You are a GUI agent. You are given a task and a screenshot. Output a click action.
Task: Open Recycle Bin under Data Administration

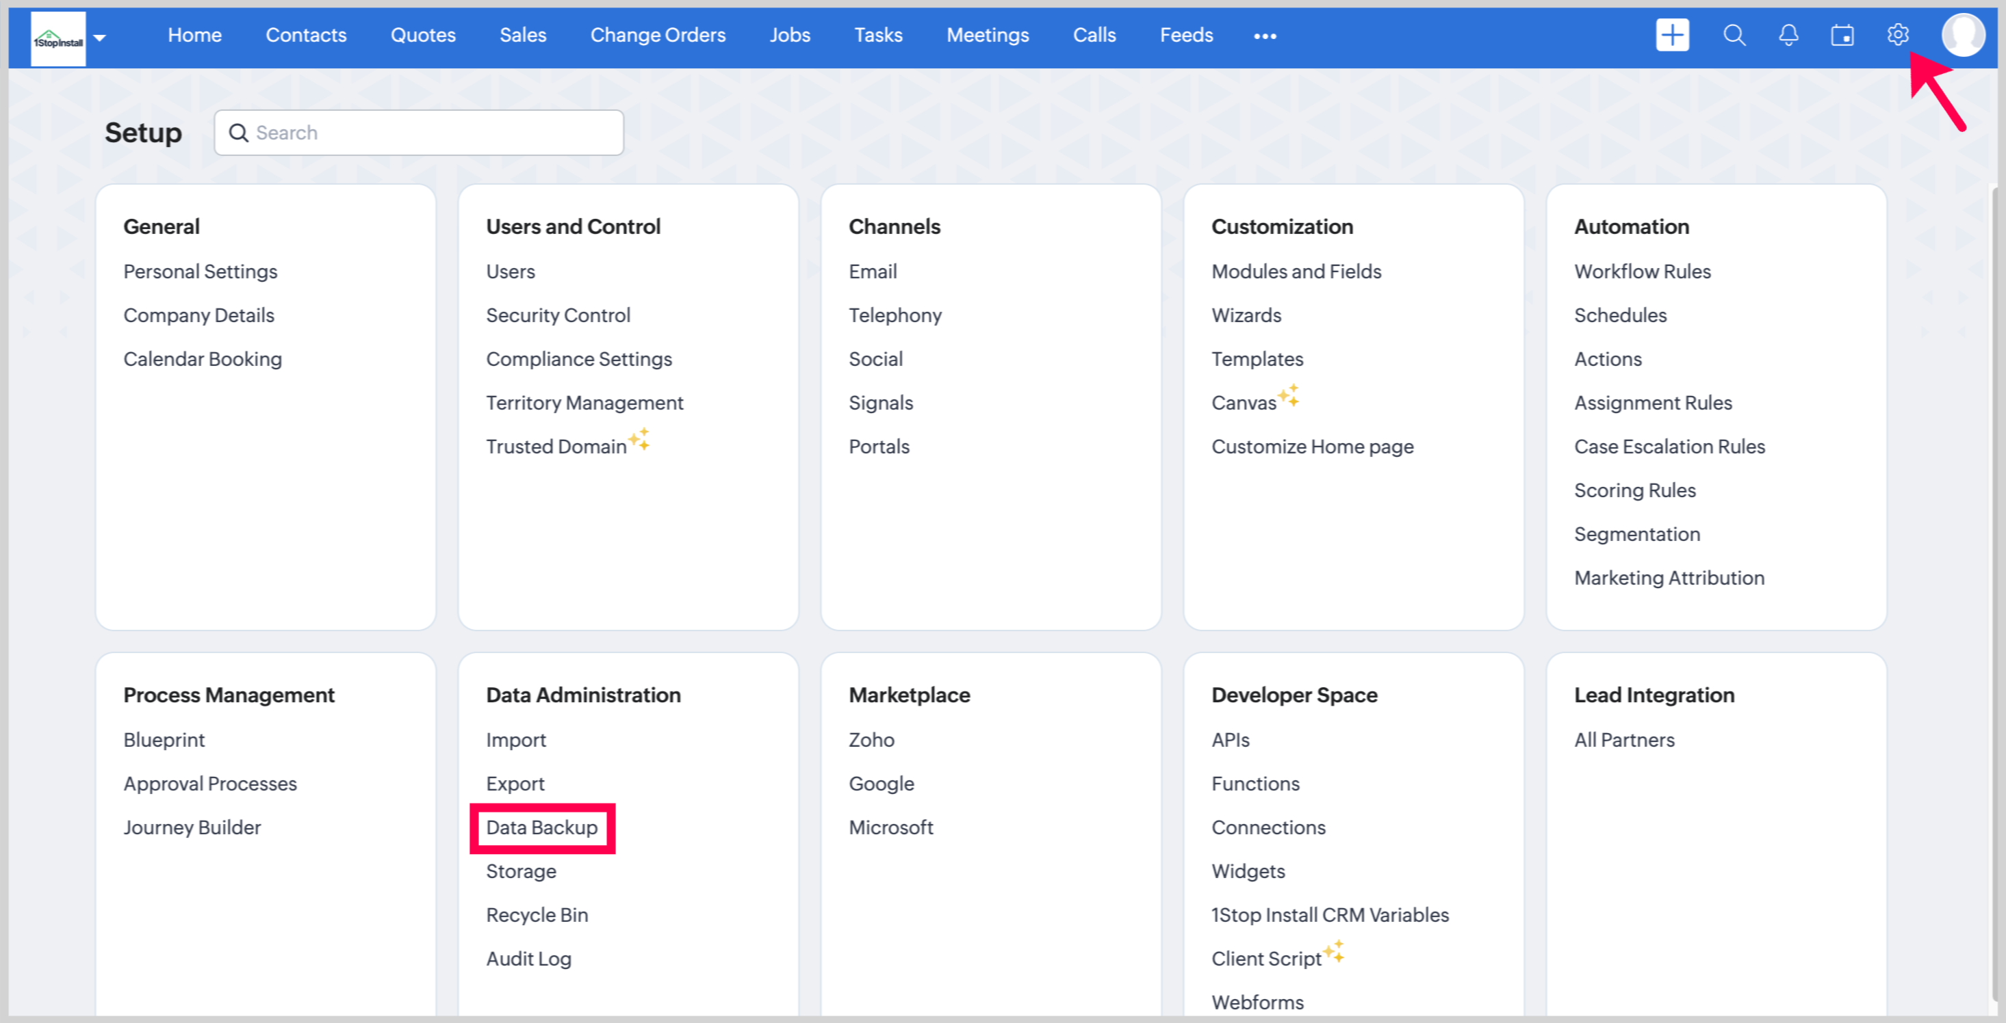pyautogui.click(x=537, y=915)
